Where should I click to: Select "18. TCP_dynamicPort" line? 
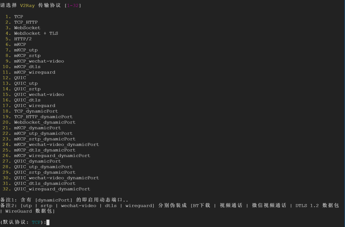[x=30, y=111]
